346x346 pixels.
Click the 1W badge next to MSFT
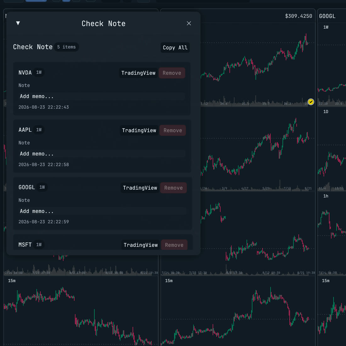coord(39,244)
